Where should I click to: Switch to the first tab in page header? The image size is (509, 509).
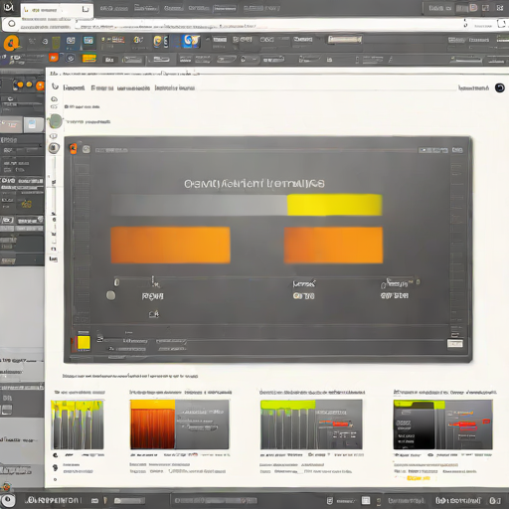(x=74, y=87)
